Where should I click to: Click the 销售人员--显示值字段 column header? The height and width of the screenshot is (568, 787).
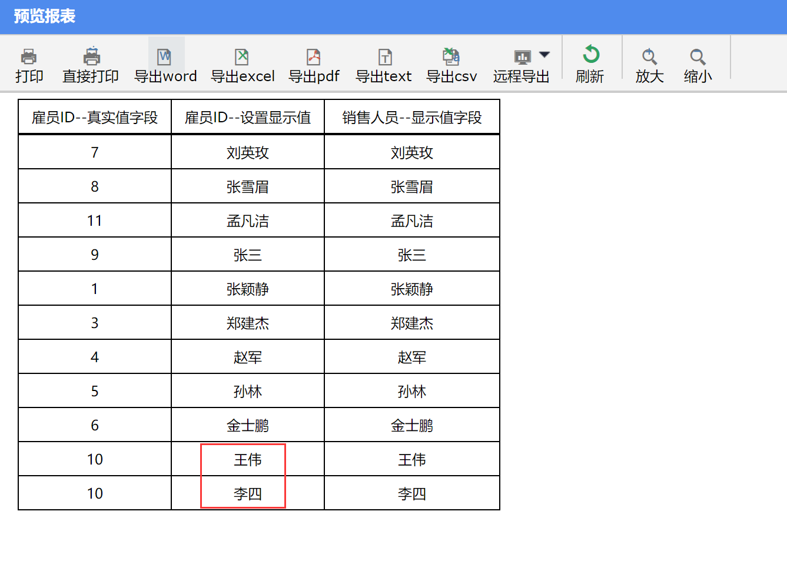[412, 118]
